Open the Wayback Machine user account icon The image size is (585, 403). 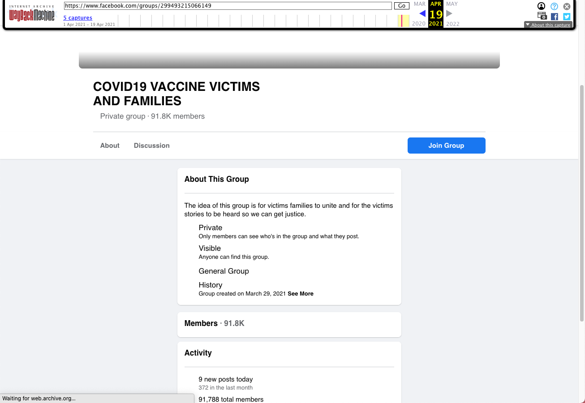541,6
